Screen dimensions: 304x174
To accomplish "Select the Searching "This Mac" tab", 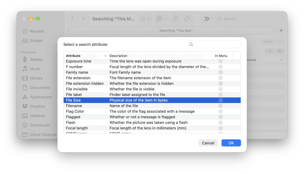I will 171,31.
